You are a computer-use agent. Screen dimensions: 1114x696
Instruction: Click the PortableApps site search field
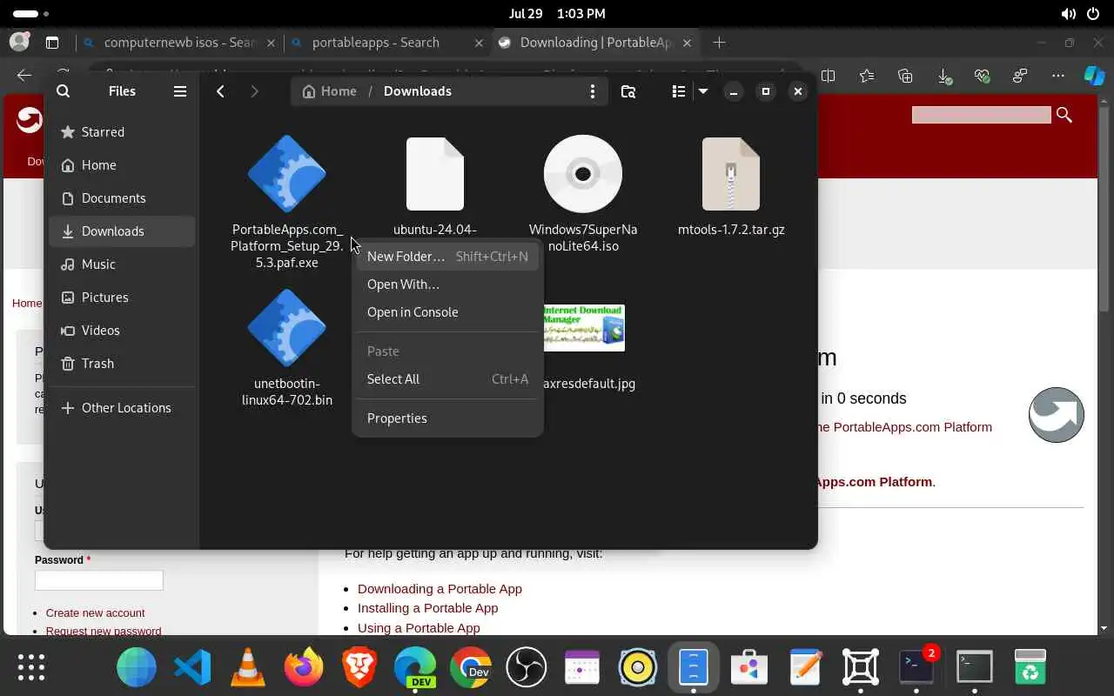(x=981, y=115)
